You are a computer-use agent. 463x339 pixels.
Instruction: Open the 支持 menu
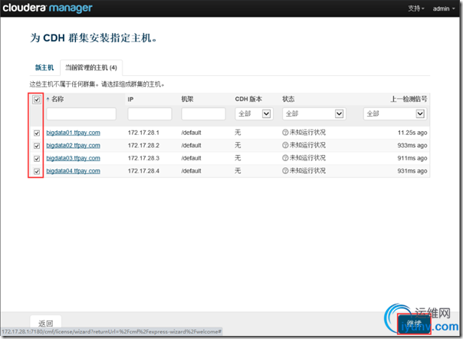click(416, 8)
